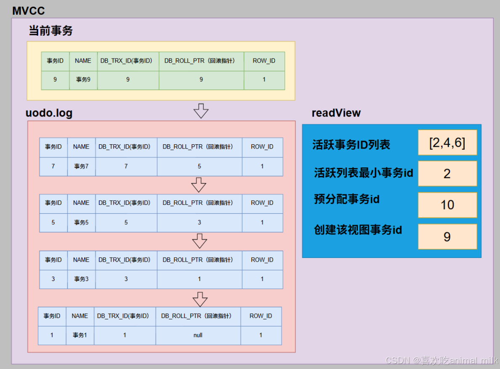Click the ROW_ID cell of the 事务9 record
500x369 pixels.
click(264, 80)
